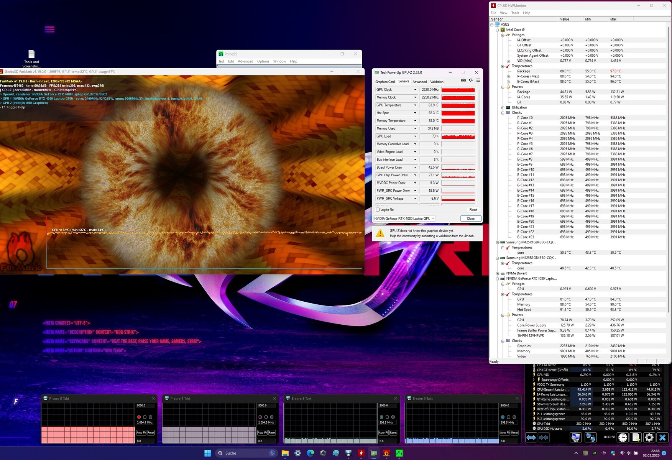
Task: Select purple color dot in P-core 1 Takt graph
Action: click(260, 417)
